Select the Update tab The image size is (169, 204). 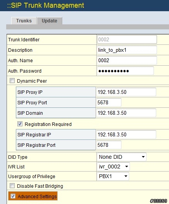pyautogui.click(x=50, y=21)
